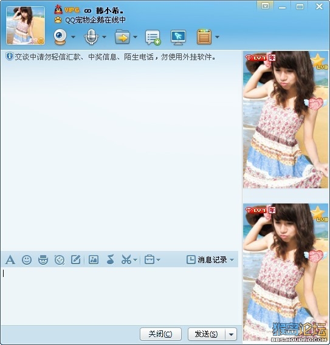
Task: Open the contact's QQ show top image
Action: pyautogui.click(x=286, y=120)
